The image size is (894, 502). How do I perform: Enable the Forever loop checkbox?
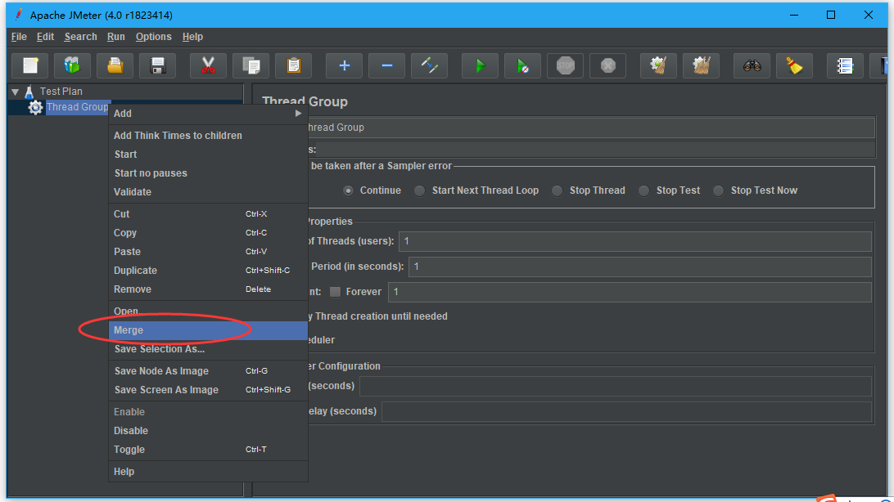[336, 292]
